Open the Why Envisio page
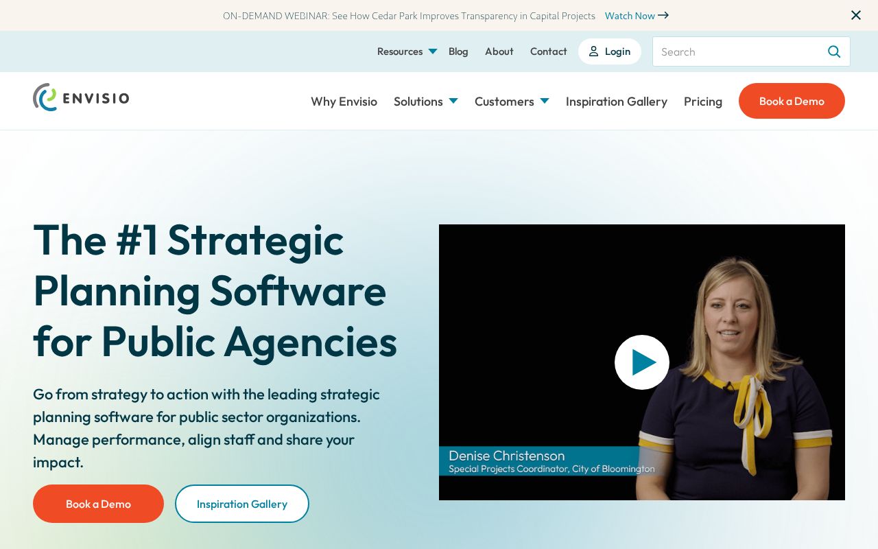The image size is (878, 549). point(344,102)
